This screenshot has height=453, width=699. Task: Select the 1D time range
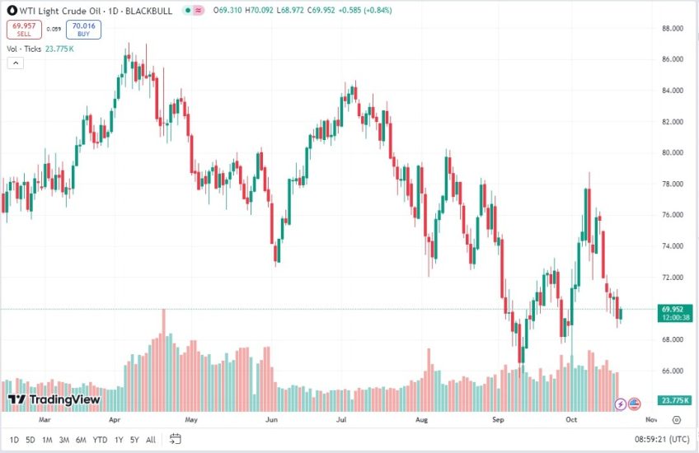(14, 440)
